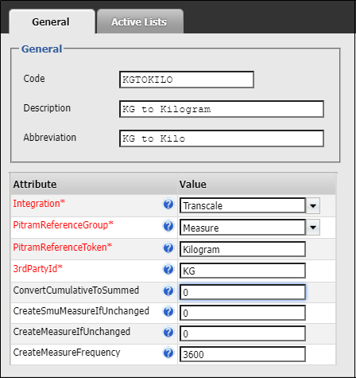356x378 pixels.
Task: Click the CreateMeasureIfUnchanged attribute label
Action: 72,331
